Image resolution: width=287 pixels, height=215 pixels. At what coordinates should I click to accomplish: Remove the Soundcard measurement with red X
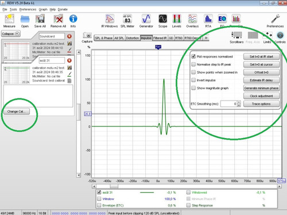69,36
